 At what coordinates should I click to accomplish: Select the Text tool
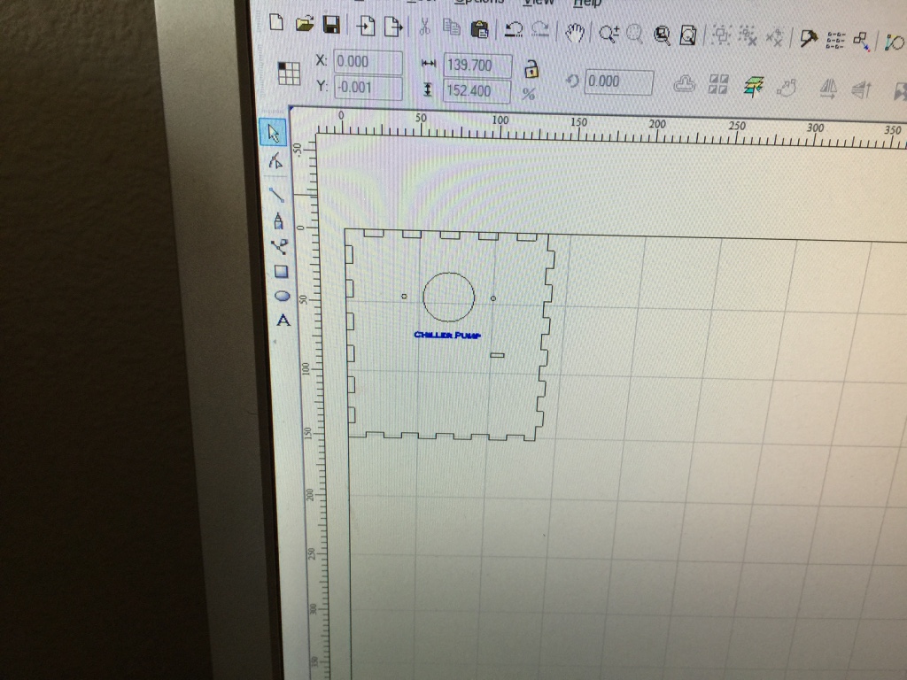pos(283,321)
